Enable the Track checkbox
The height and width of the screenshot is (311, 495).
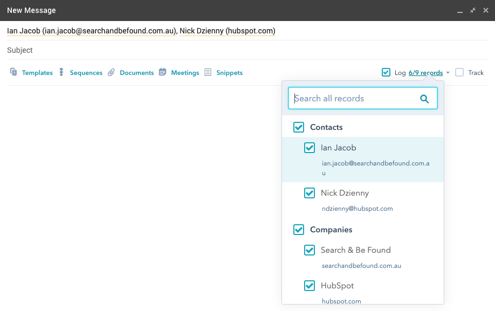tap(459, 72)
